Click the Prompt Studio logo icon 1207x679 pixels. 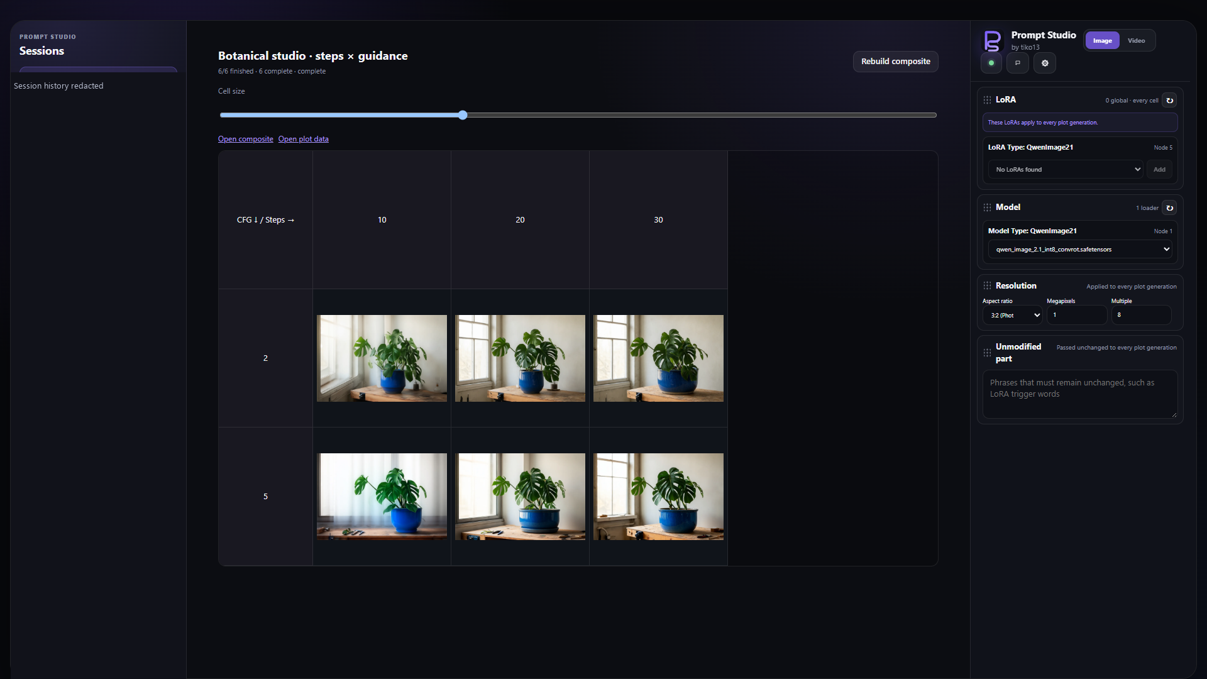[992, 41]
